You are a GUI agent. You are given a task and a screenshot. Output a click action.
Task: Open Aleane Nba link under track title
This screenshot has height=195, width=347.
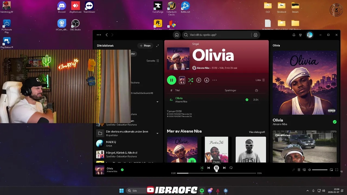pos(181,102)
